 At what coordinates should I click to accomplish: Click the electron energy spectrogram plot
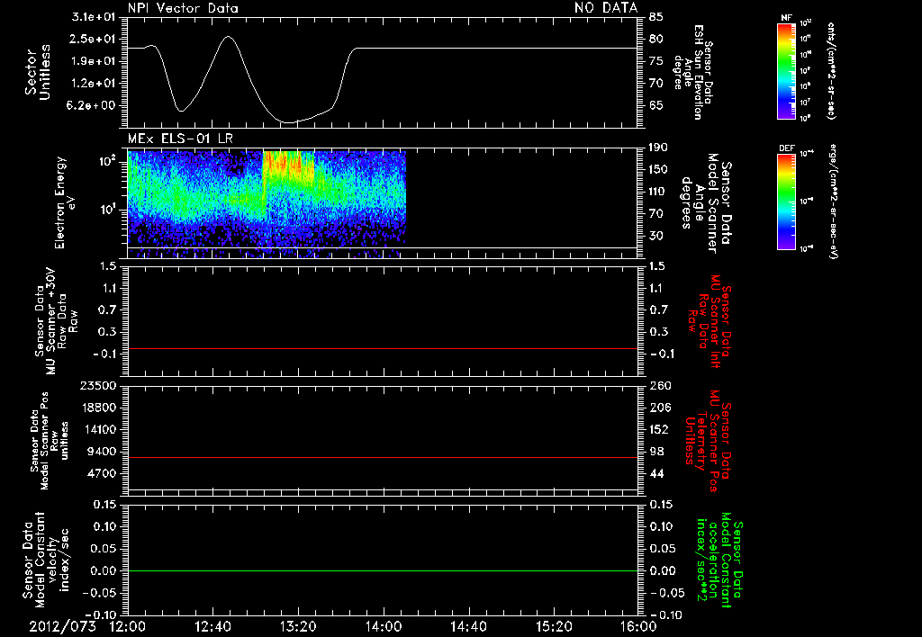267,203
